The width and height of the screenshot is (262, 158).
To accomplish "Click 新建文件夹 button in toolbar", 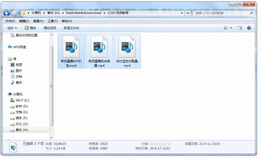I will coord(71,28).
